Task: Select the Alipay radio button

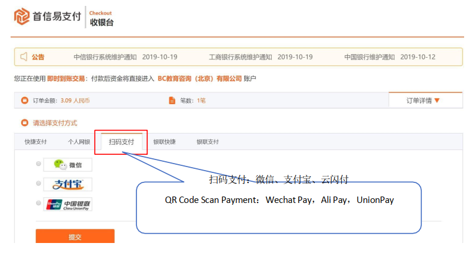Action: (x=38, y=183)
